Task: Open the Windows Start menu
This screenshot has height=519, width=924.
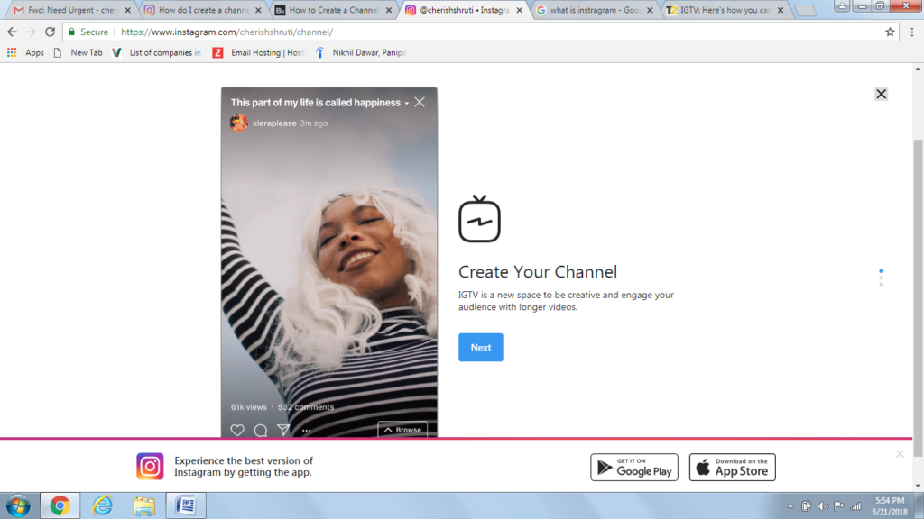Action: pyautogui.click(x=18, y=505)
